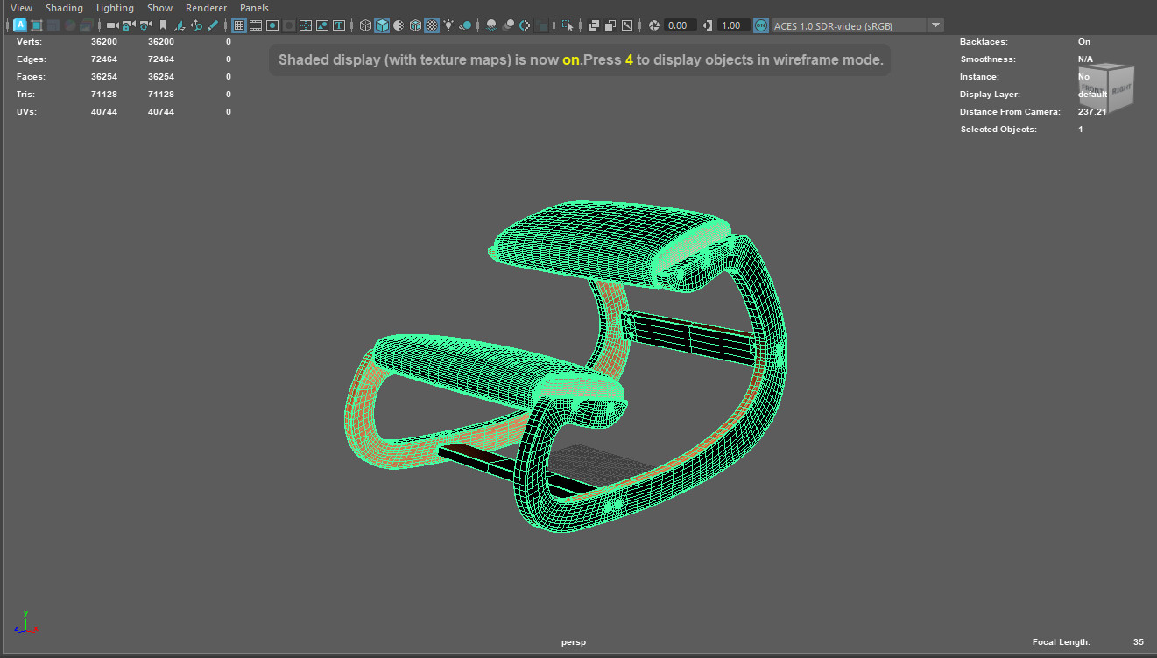Toggle Textured display checker icon
This screenshot has height=658, width=1157.
point(432,25)
